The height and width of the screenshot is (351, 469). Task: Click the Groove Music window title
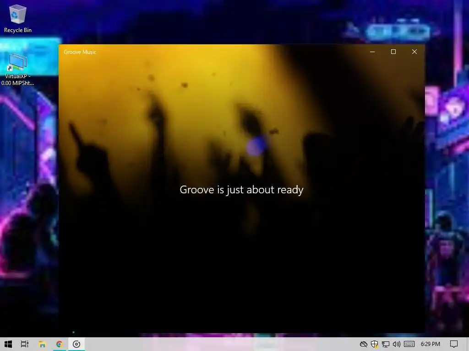pos(80,52)
